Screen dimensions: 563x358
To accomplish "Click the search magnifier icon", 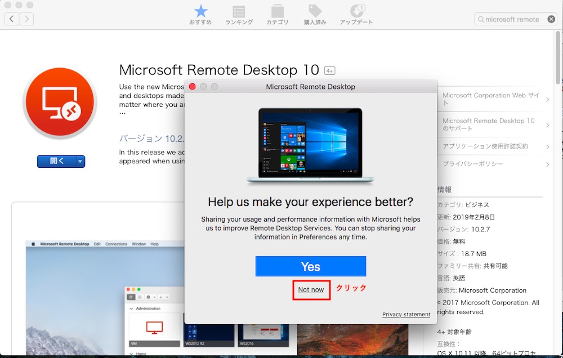I will pos(481,19).
